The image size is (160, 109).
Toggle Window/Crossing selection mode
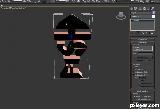point(38,1)
